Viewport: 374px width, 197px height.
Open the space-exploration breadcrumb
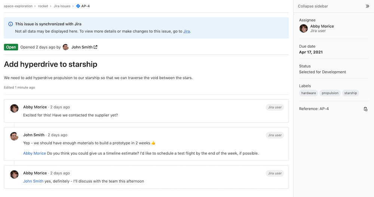(19, 6)
